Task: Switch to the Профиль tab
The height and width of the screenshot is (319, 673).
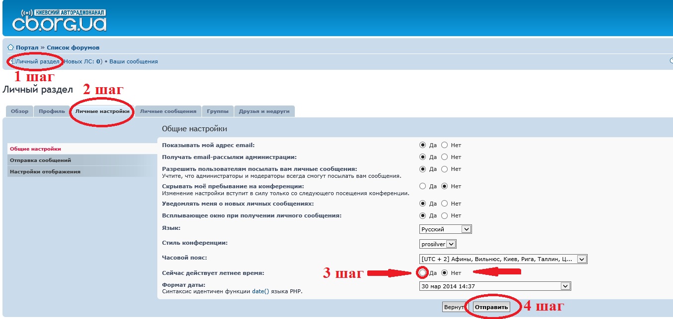Action: [52, 111]
